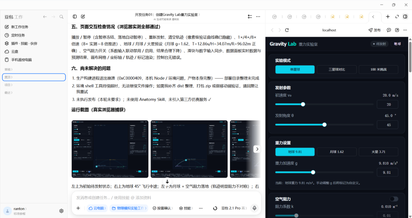
Task: Click the g value box showing 9.81
Action: pyautogui.click(x=387, y=172)
